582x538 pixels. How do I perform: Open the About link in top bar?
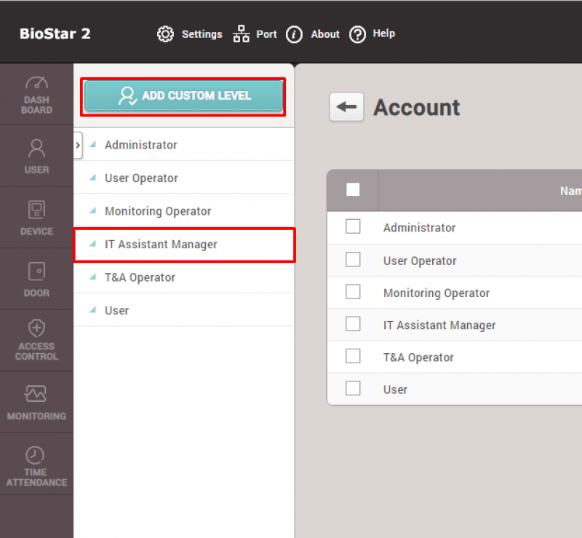(x=314, y=34)
